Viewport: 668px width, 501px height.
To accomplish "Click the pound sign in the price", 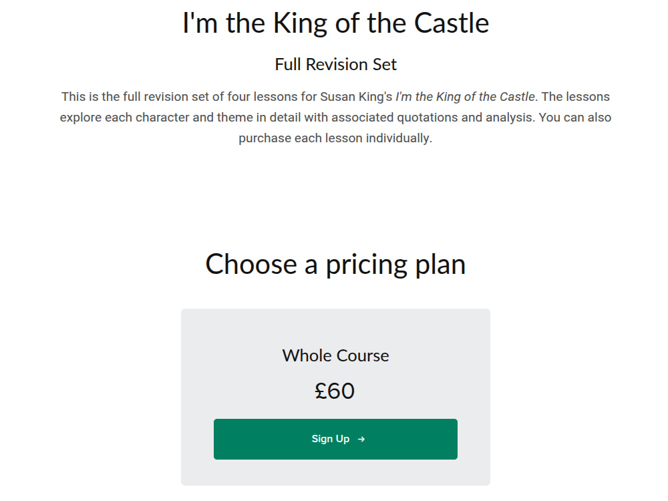I will [x=321, y=391].
